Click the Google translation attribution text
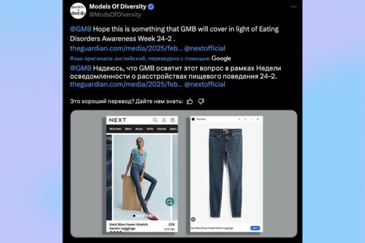The width and height of the screenshot is (365, 243). (x=221, y=58)
